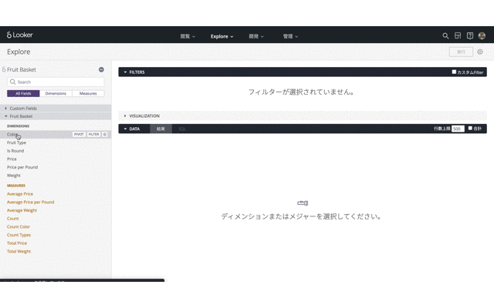
Task: Enable the カスタムFilter checkbox
Action: [454, 72]
